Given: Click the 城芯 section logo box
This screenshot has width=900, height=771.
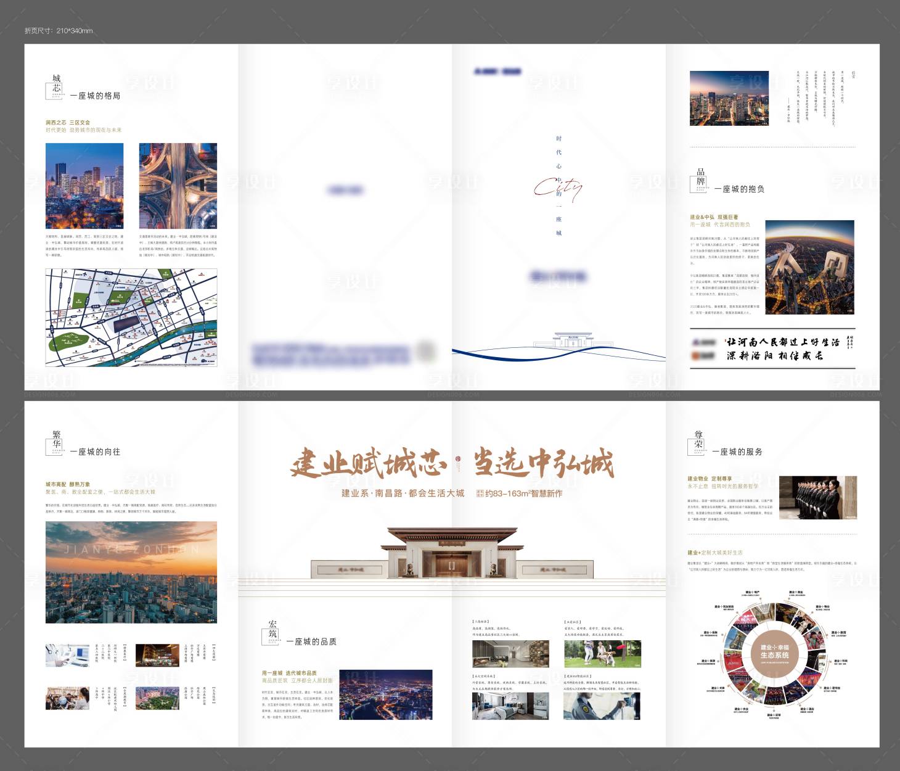Looking at the screenshot, I should tap(55, 87).
